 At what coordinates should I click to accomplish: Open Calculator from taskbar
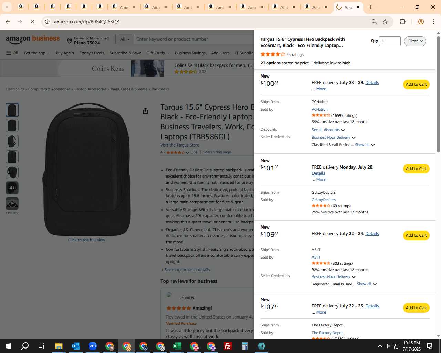(x=244, y=346)
